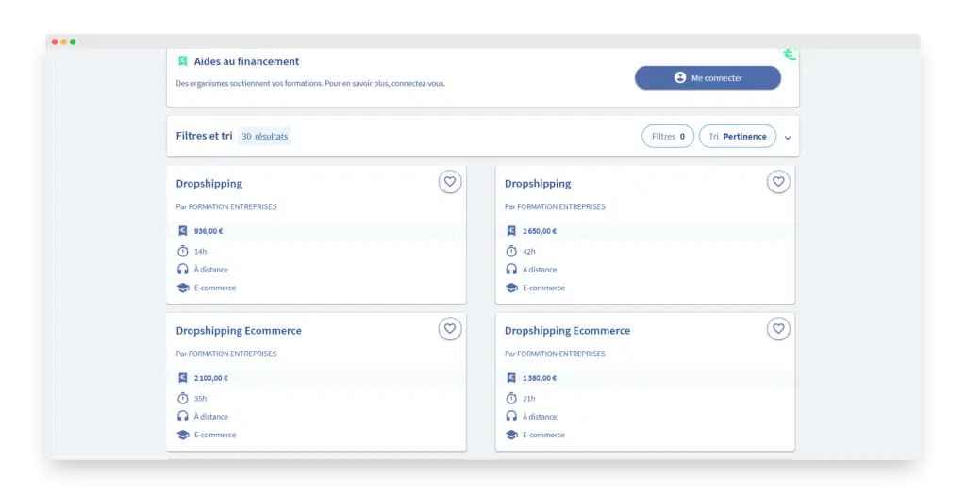Viewport: 966px width, 494px height.
Task: Favorite the 936,00 € Dropshipping course heart
Action: pos(450,182)
